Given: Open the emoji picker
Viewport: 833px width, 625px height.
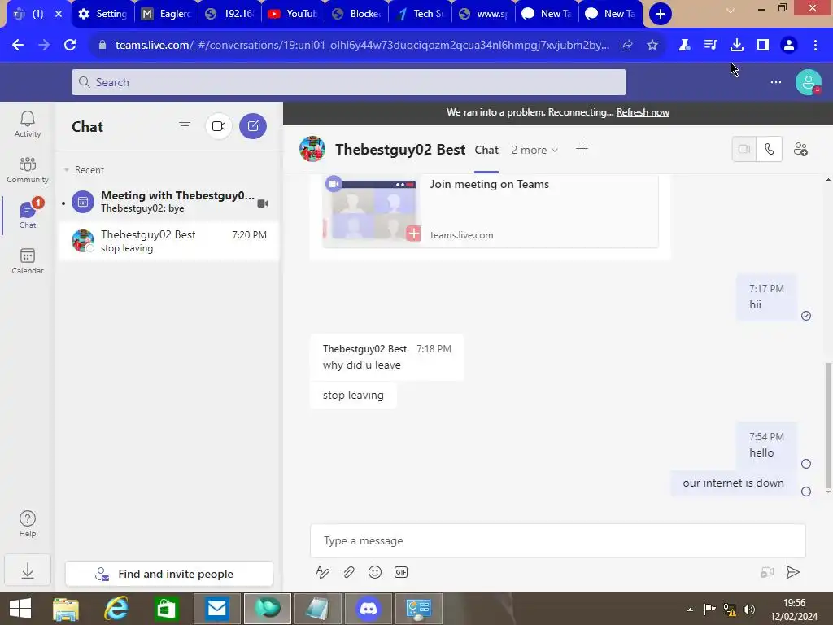Looking at the screenshot, I should coord(374,572).
